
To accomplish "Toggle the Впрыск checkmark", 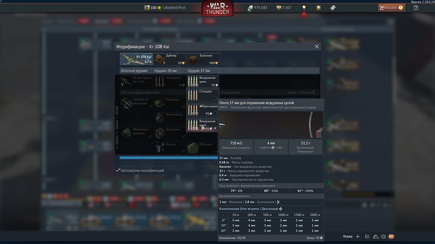I will tap(183, 151).
